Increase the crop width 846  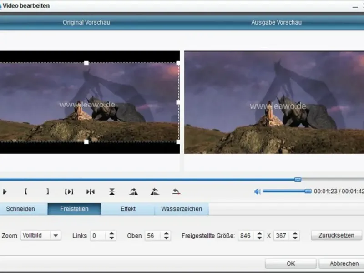[x=259, y=233]
